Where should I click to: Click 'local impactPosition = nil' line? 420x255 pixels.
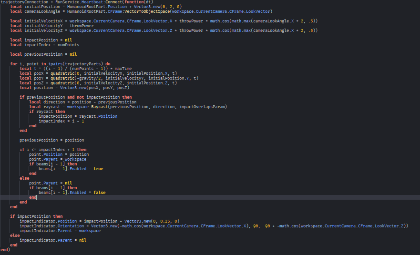tap(41, 40)
